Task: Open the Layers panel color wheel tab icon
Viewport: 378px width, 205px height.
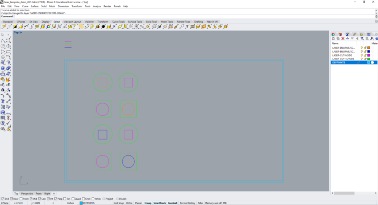Action: pyautogui.click(x=333, y=34)
